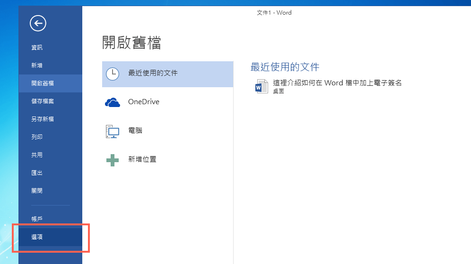Click the clock icon for recent documents
The height and width of the screenshot is (264, 471).
pyautogui.click(x=113, y=74)
